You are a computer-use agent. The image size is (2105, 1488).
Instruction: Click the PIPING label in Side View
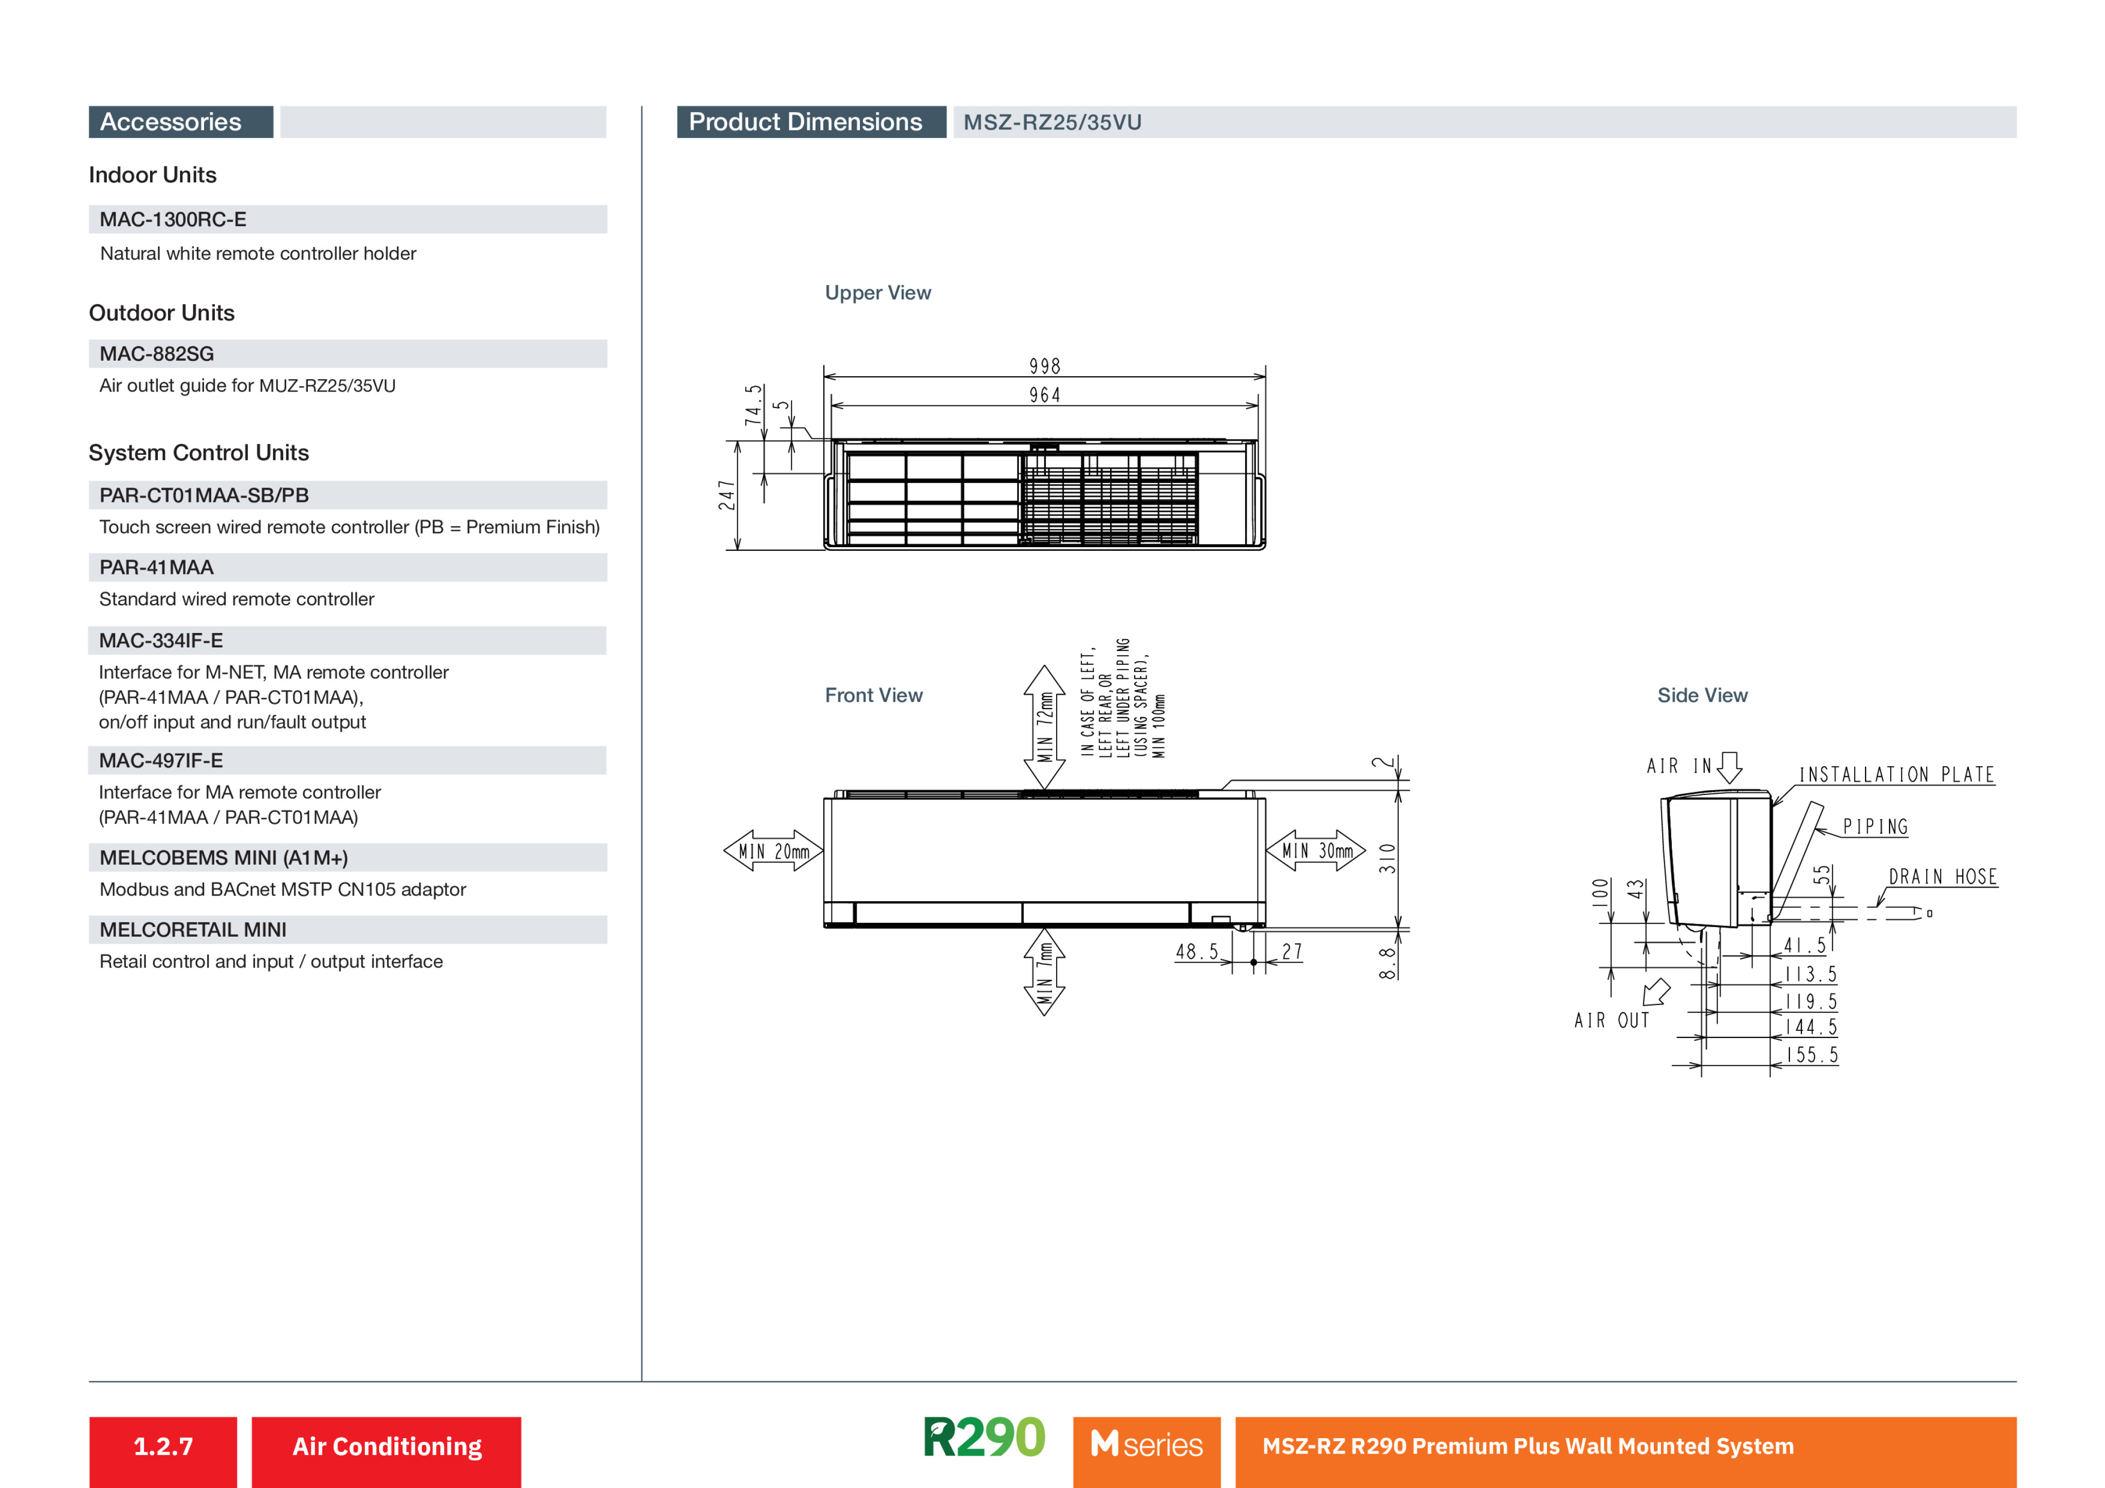coord(1875,827)
